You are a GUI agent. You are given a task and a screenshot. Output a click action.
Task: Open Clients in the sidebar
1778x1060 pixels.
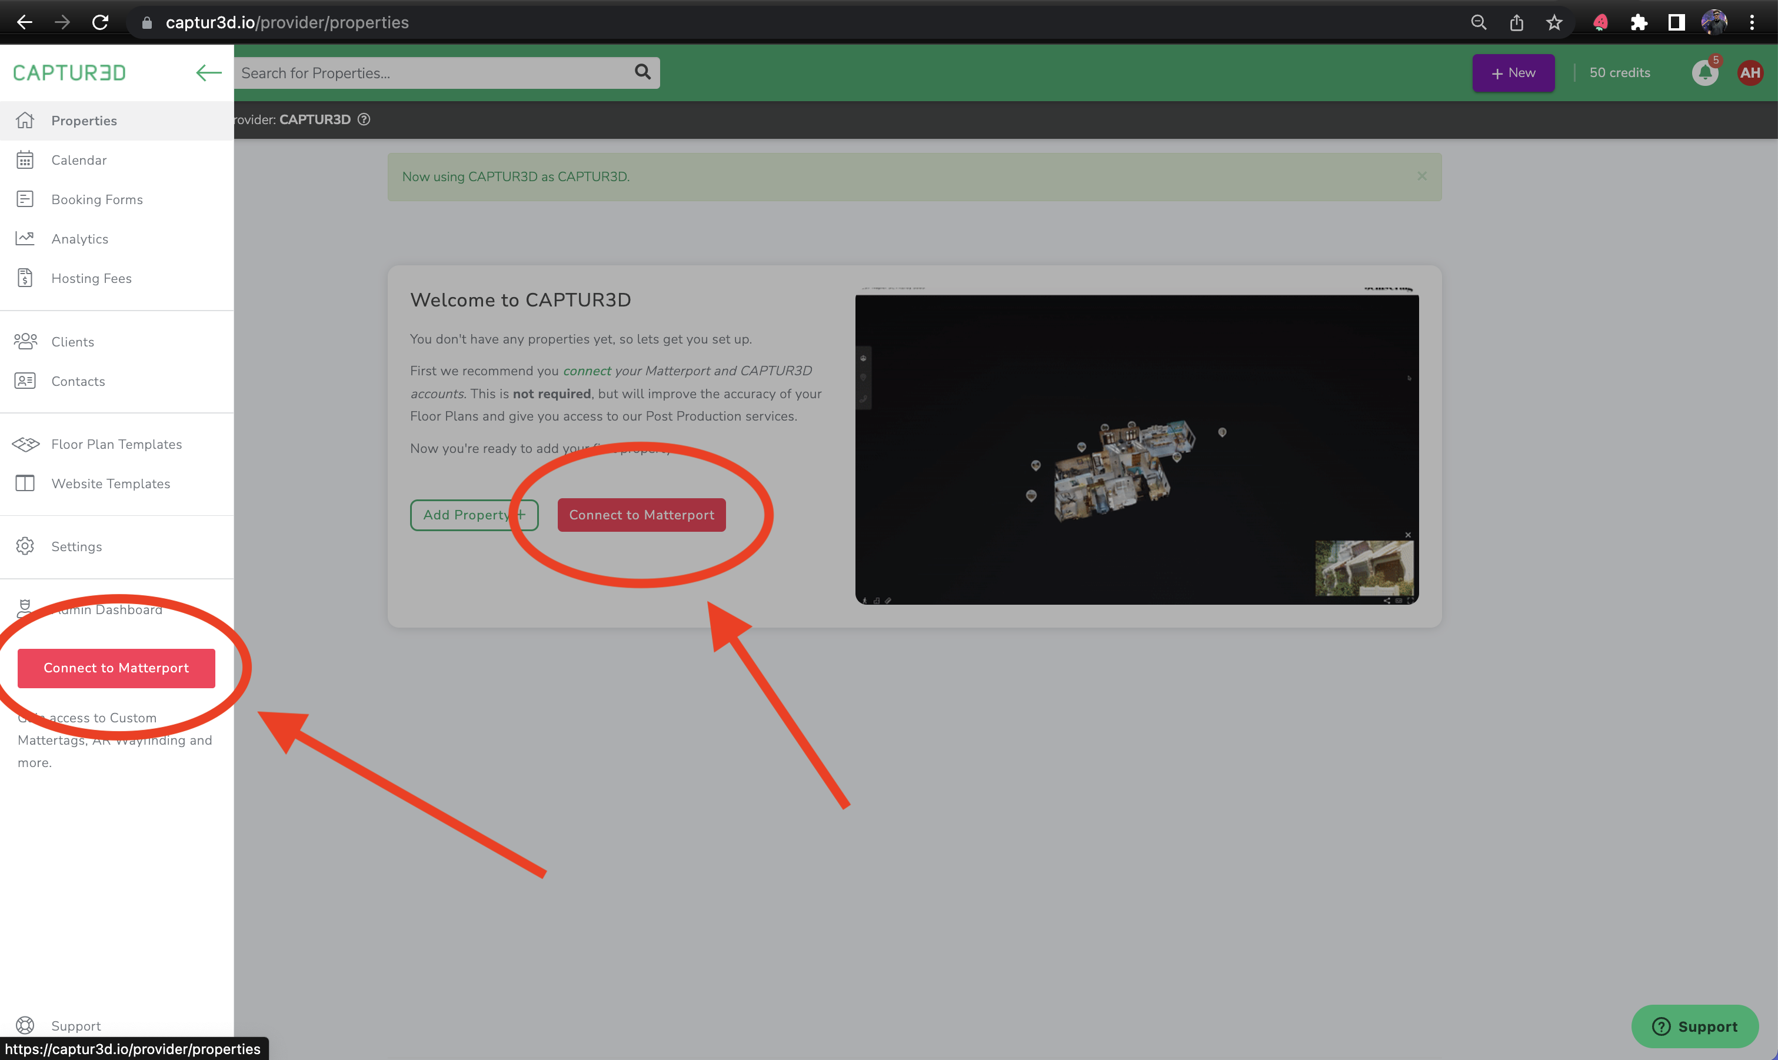[x=116, y=341]
